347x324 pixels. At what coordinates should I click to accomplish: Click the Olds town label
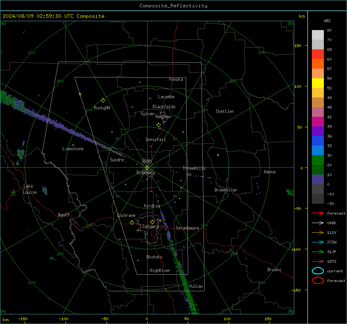(x=147, y=161)
